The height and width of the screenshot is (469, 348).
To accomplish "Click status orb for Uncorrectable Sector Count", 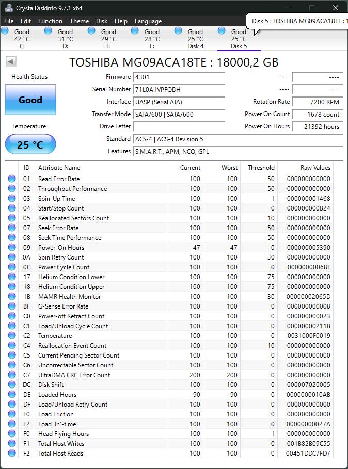I will pyautogui.click(x=12, y=365).
